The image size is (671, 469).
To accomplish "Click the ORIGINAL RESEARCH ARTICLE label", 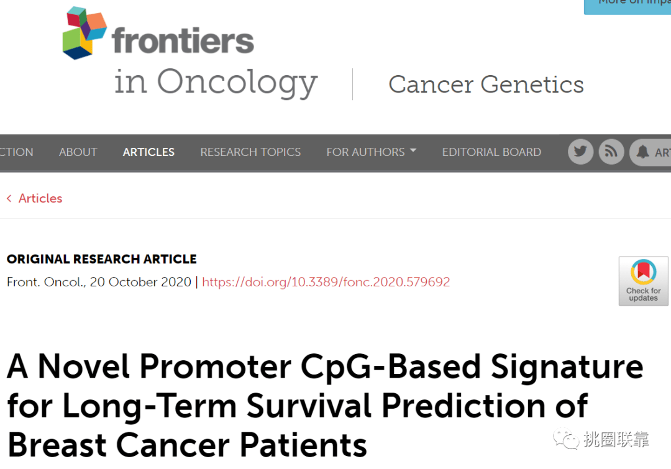I will [101, 259].
